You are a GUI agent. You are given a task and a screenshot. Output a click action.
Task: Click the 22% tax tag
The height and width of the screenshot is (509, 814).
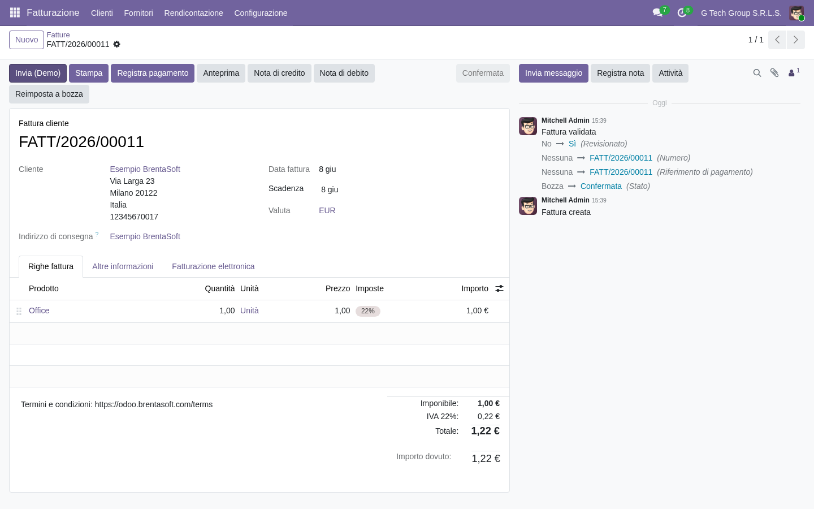tap(368, 311)
